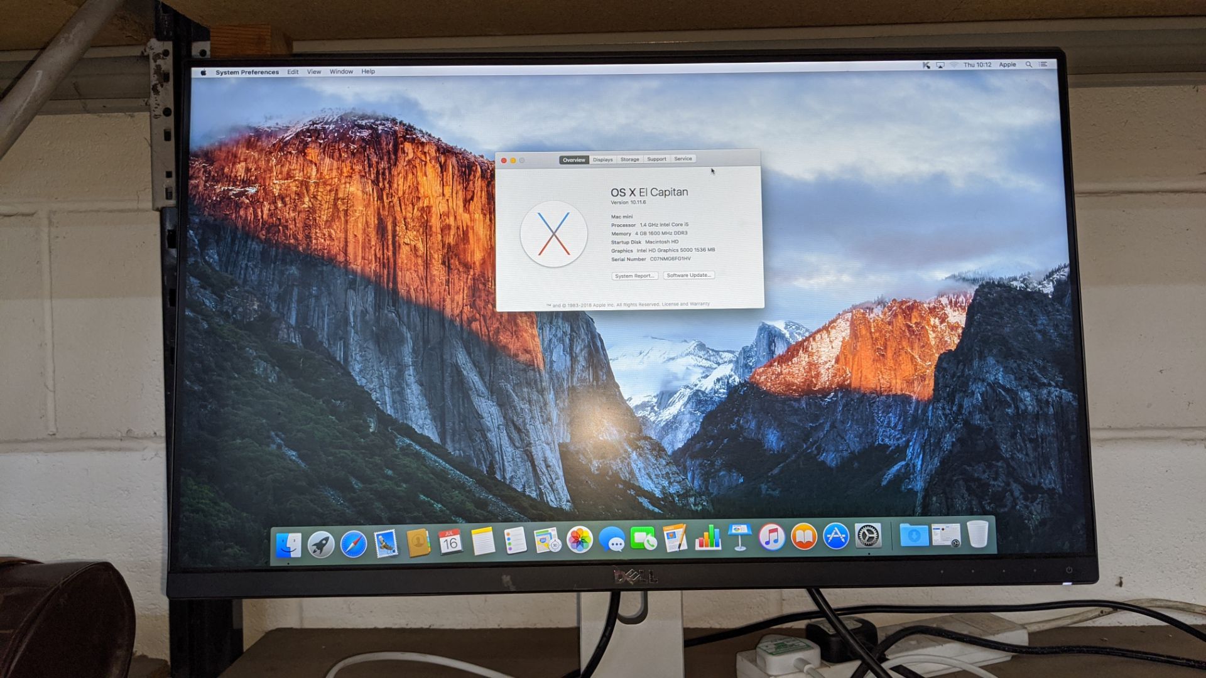
Task: Open Trash in the Dock
Action: (x=978, y=534)
